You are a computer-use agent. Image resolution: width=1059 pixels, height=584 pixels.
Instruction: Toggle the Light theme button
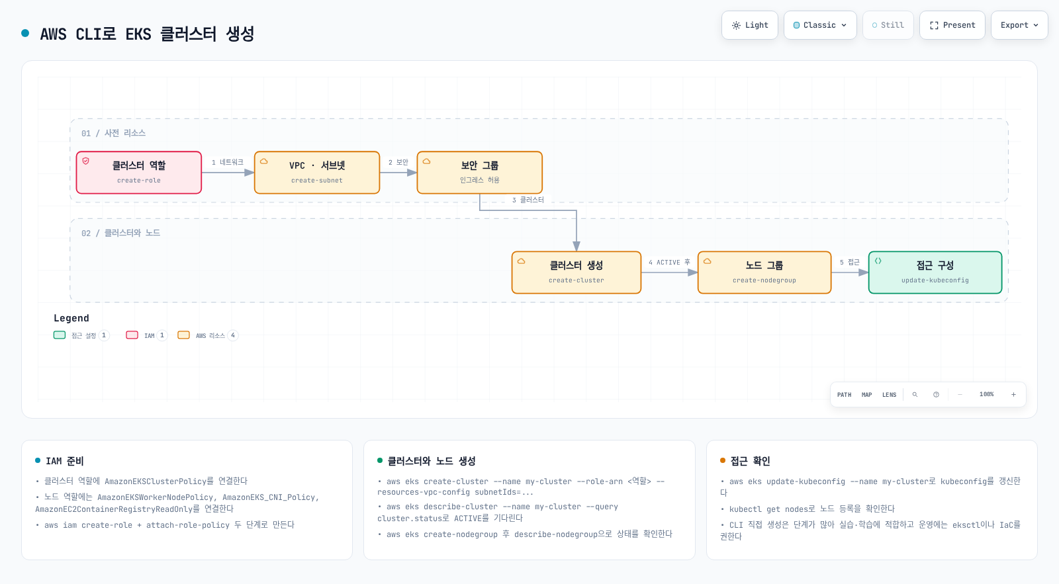click(x=749, y=25)
